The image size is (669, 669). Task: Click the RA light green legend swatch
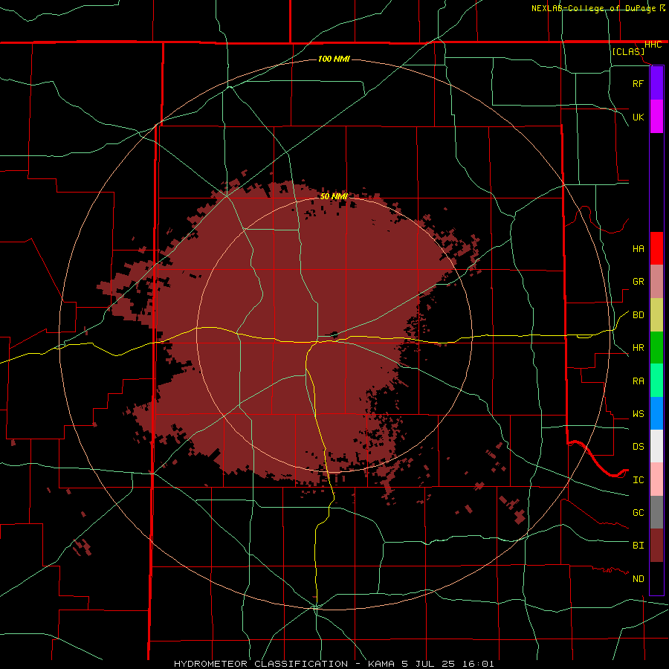pos(656,381)
